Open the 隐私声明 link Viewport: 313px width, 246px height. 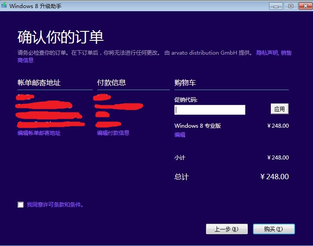(x=267, y=53)
